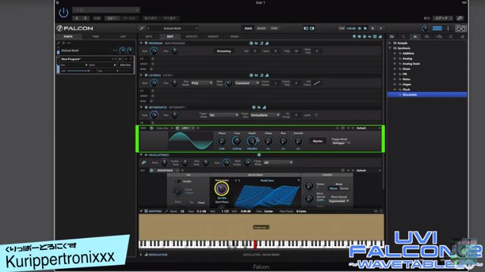Image resolution: width=485 pixels, height=272 pixels.
Task: Toggle the FM Enable switch
Action: [x=178, y=181]
